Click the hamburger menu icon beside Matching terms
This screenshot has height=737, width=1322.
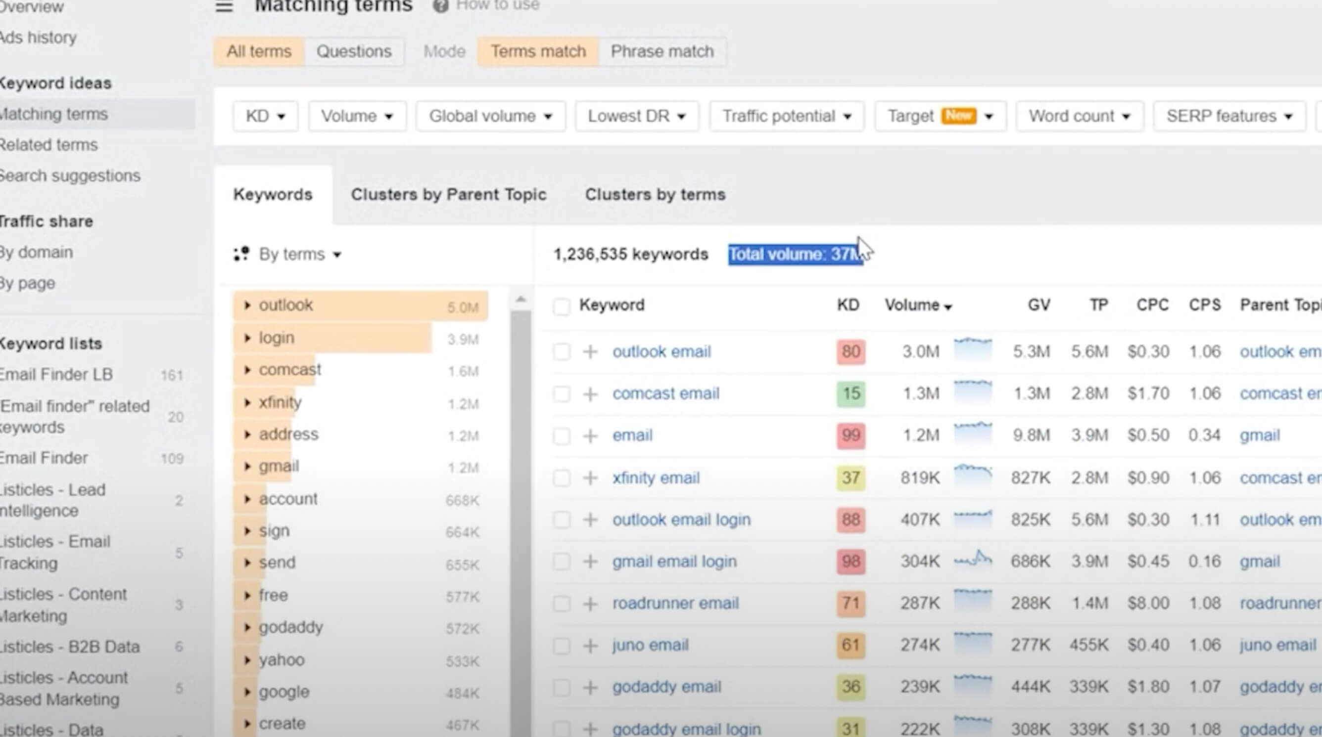coord(224,6)
